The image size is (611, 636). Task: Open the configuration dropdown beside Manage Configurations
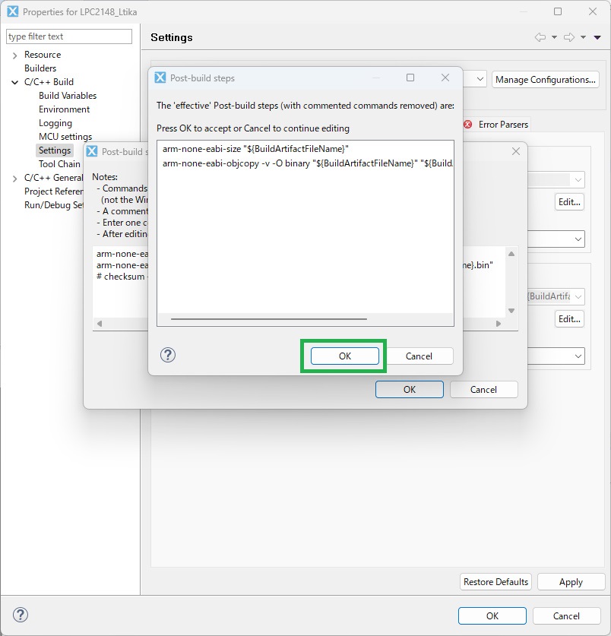480,79
